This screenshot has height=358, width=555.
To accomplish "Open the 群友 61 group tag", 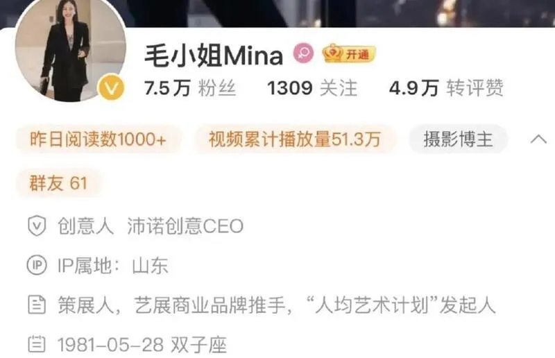I will (x=58, y=183).
